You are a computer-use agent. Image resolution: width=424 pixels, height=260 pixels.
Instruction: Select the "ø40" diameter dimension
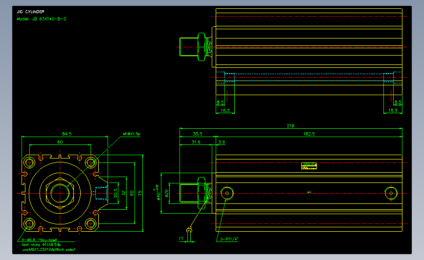coord(157,193)
